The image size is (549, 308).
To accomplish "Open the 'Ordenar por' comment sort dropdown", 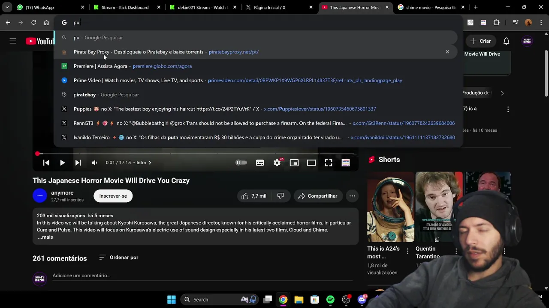I will tap(118, 258).
